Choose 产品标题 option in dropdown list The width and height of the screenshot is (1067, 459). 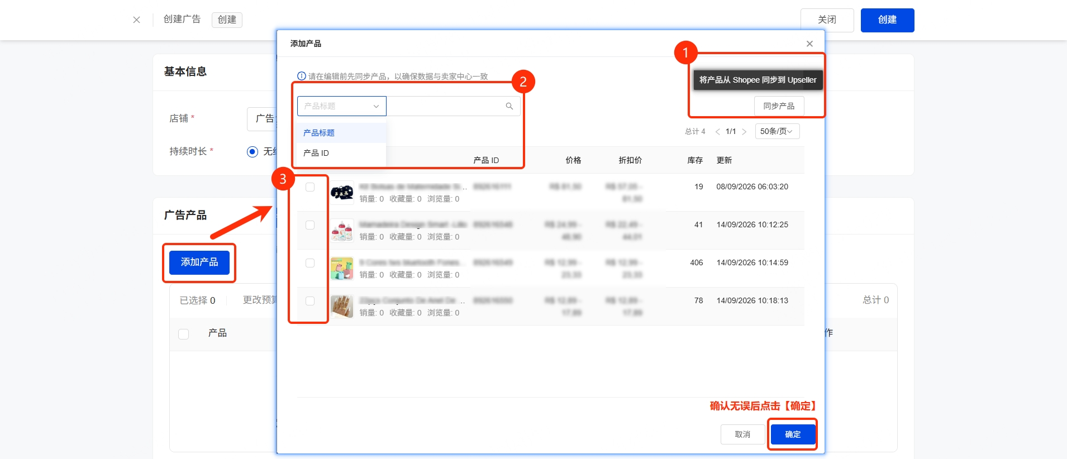coord(341,133)
